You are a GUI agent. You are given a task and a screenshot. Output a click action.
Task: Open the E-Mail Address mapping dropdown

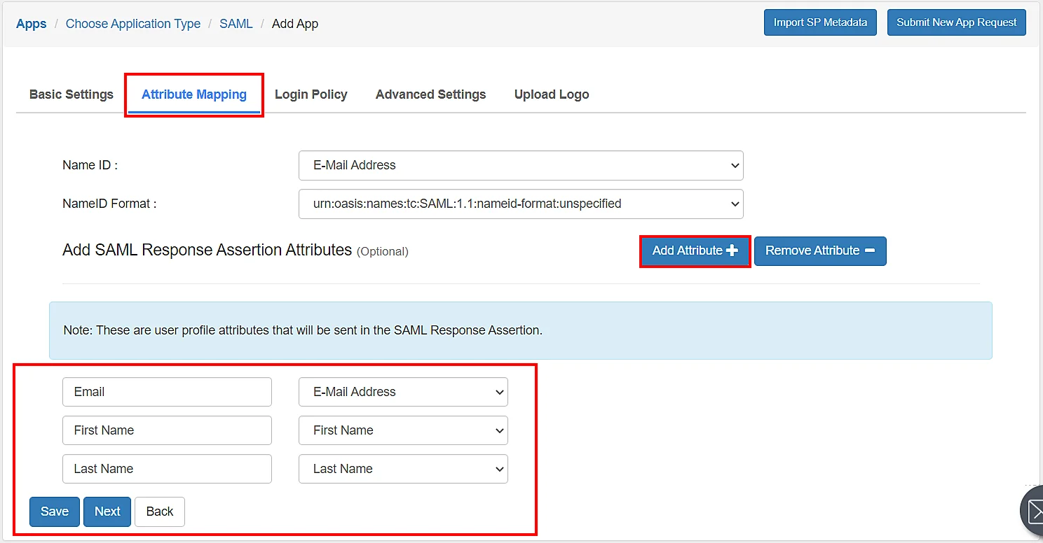coord(403,392)
